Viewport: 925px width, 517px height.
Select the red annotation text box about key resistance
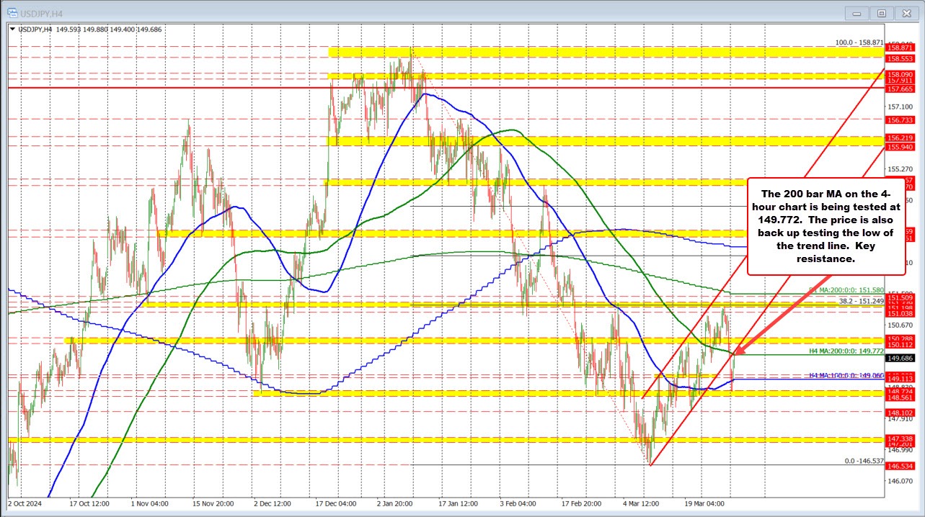click(826, 228)
